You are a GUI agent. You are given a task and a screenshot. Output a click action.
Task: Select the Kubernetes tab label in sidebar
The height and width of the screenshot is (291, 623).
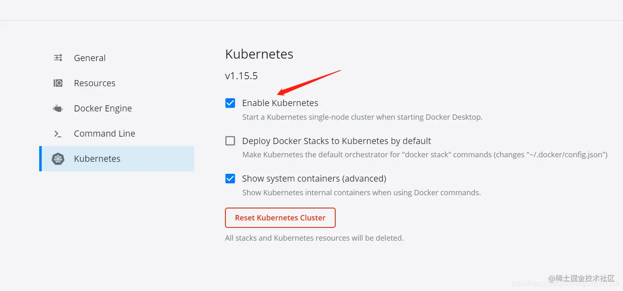[x=97, y=159]
